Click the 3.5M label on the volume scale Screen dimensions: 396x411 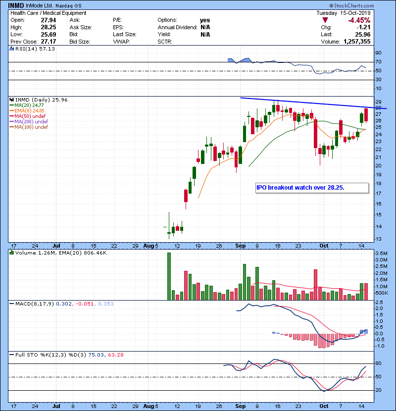tap(381, 254)
